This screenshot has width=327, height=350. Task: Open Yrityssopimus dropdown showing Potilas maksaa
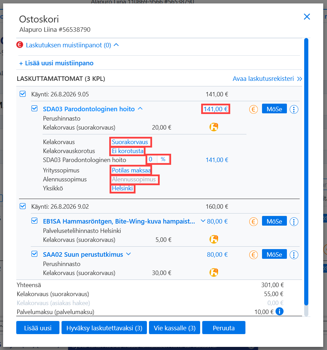pos(131,170)
